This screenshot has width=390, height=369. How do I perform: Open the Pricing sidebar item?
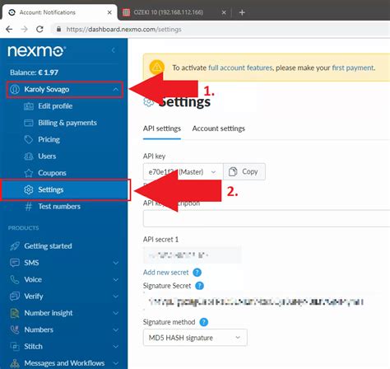[x=49, y=139]
